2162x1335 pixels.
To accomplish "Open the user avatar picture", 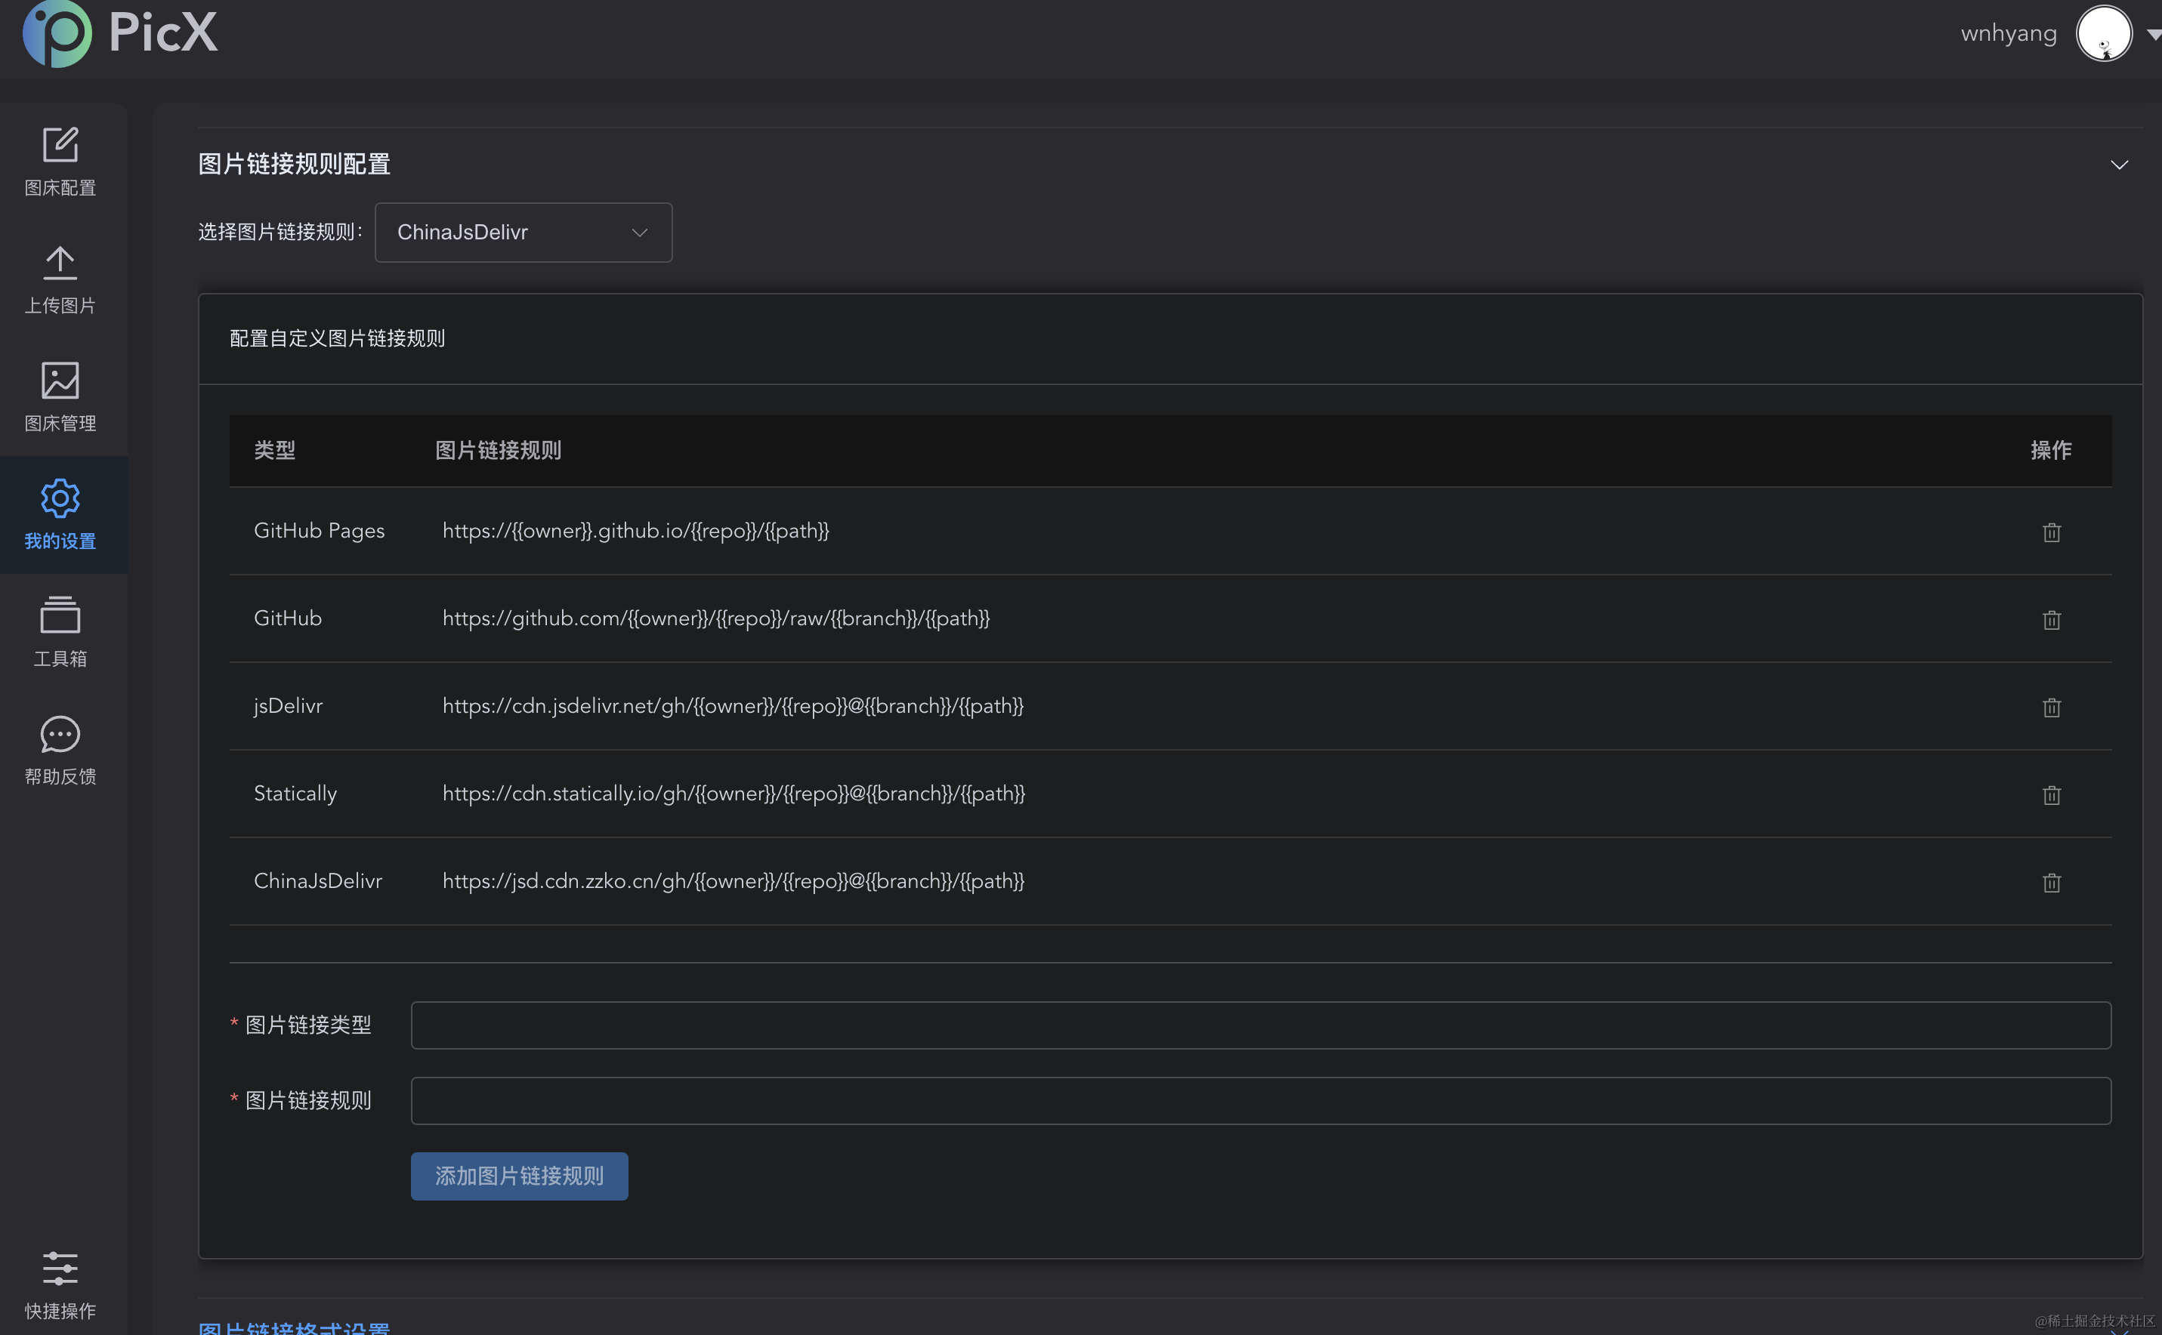I will point(2105,33).
